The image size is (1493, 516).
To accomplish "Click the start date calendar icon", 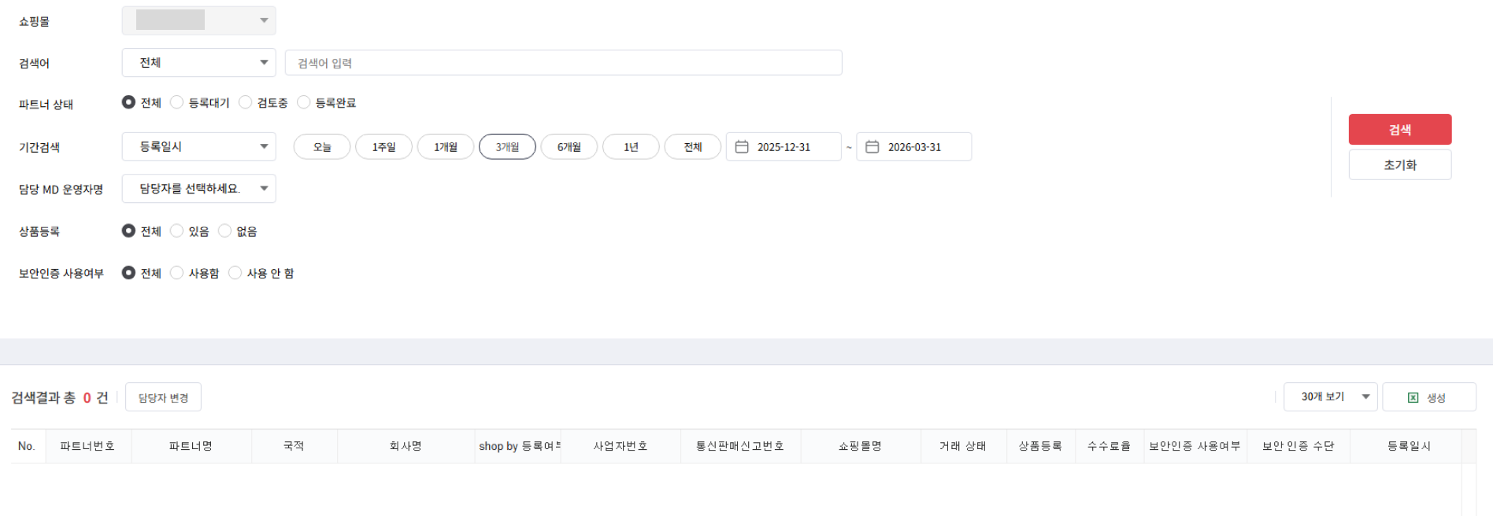I will [x=741, y=147].
